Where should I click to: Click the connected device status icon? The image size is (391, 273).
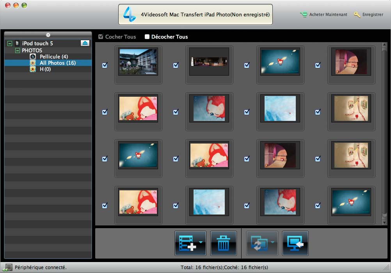click(x=9, y=267)
